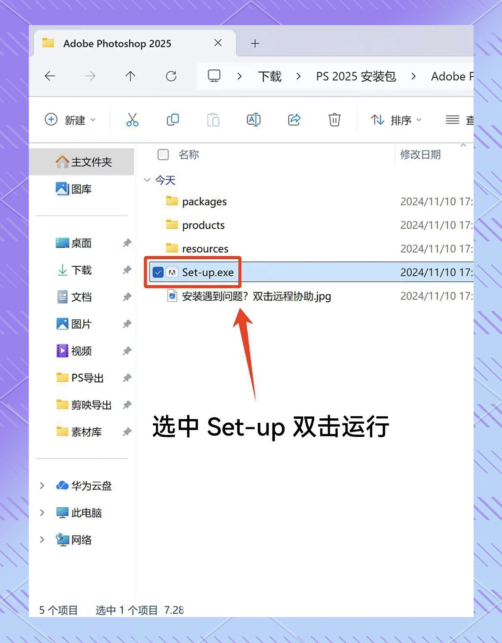Click the products folder icon
The image size is (502, 643).
tap(172, 225)
